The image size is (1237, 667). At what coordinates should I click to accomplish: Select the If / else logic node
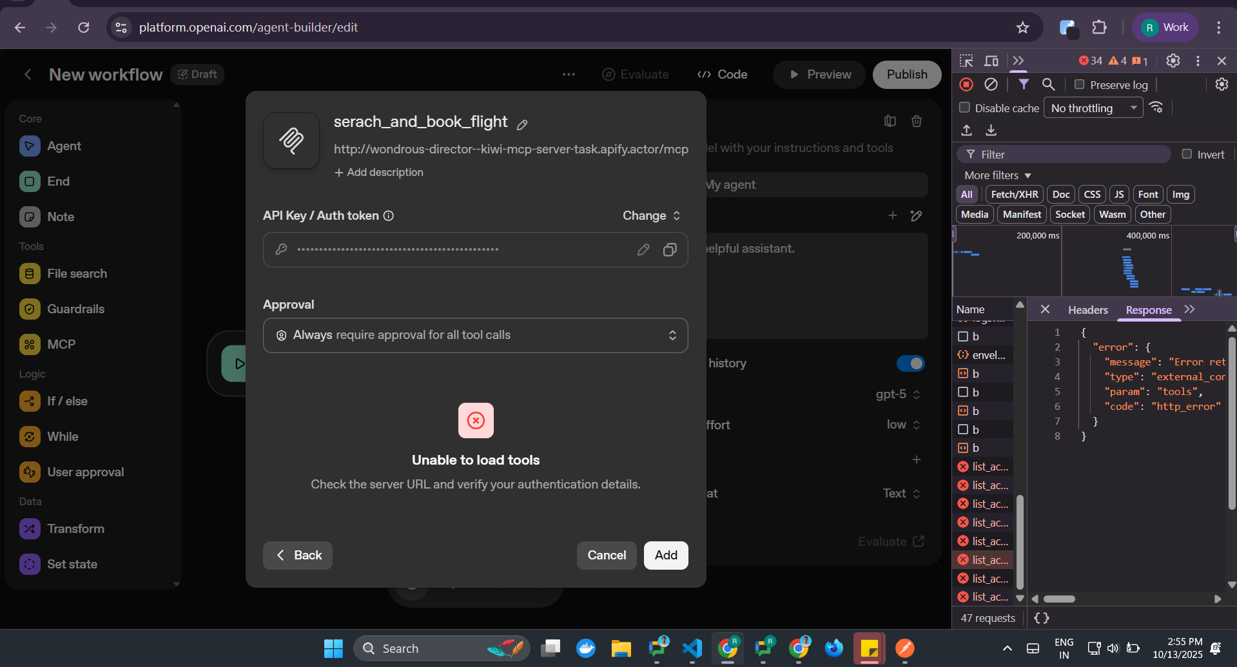(54, 401)
